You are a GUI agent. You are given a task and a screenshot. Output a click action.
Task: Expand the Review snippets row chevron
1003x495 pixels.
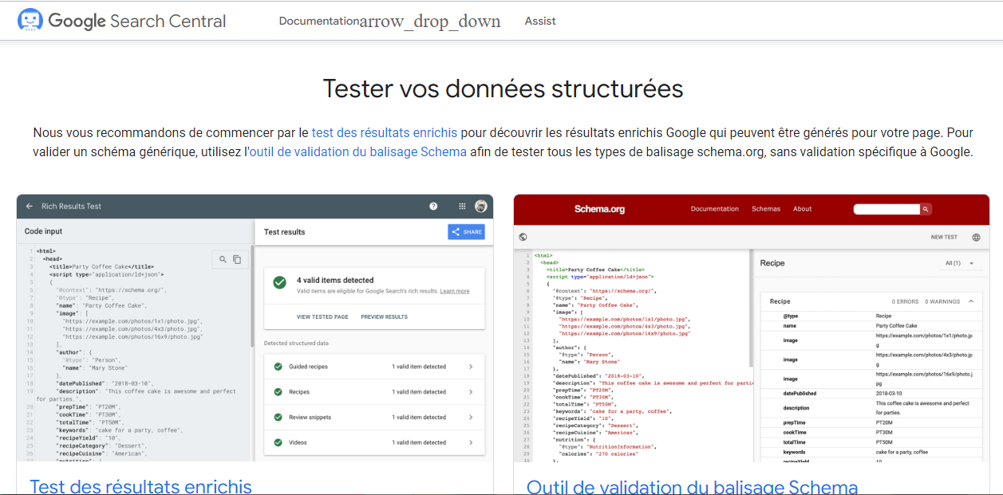tap(471, 418)
